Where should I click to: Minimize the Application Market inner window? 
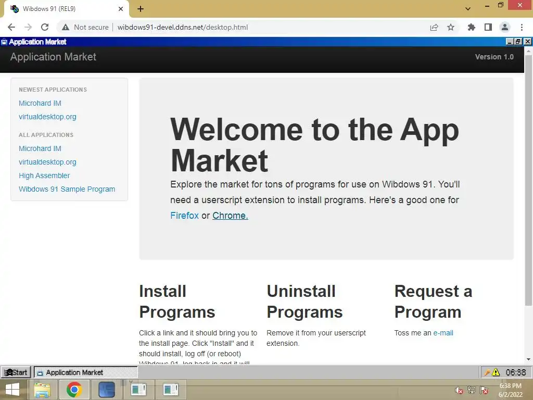coord(510,42)
